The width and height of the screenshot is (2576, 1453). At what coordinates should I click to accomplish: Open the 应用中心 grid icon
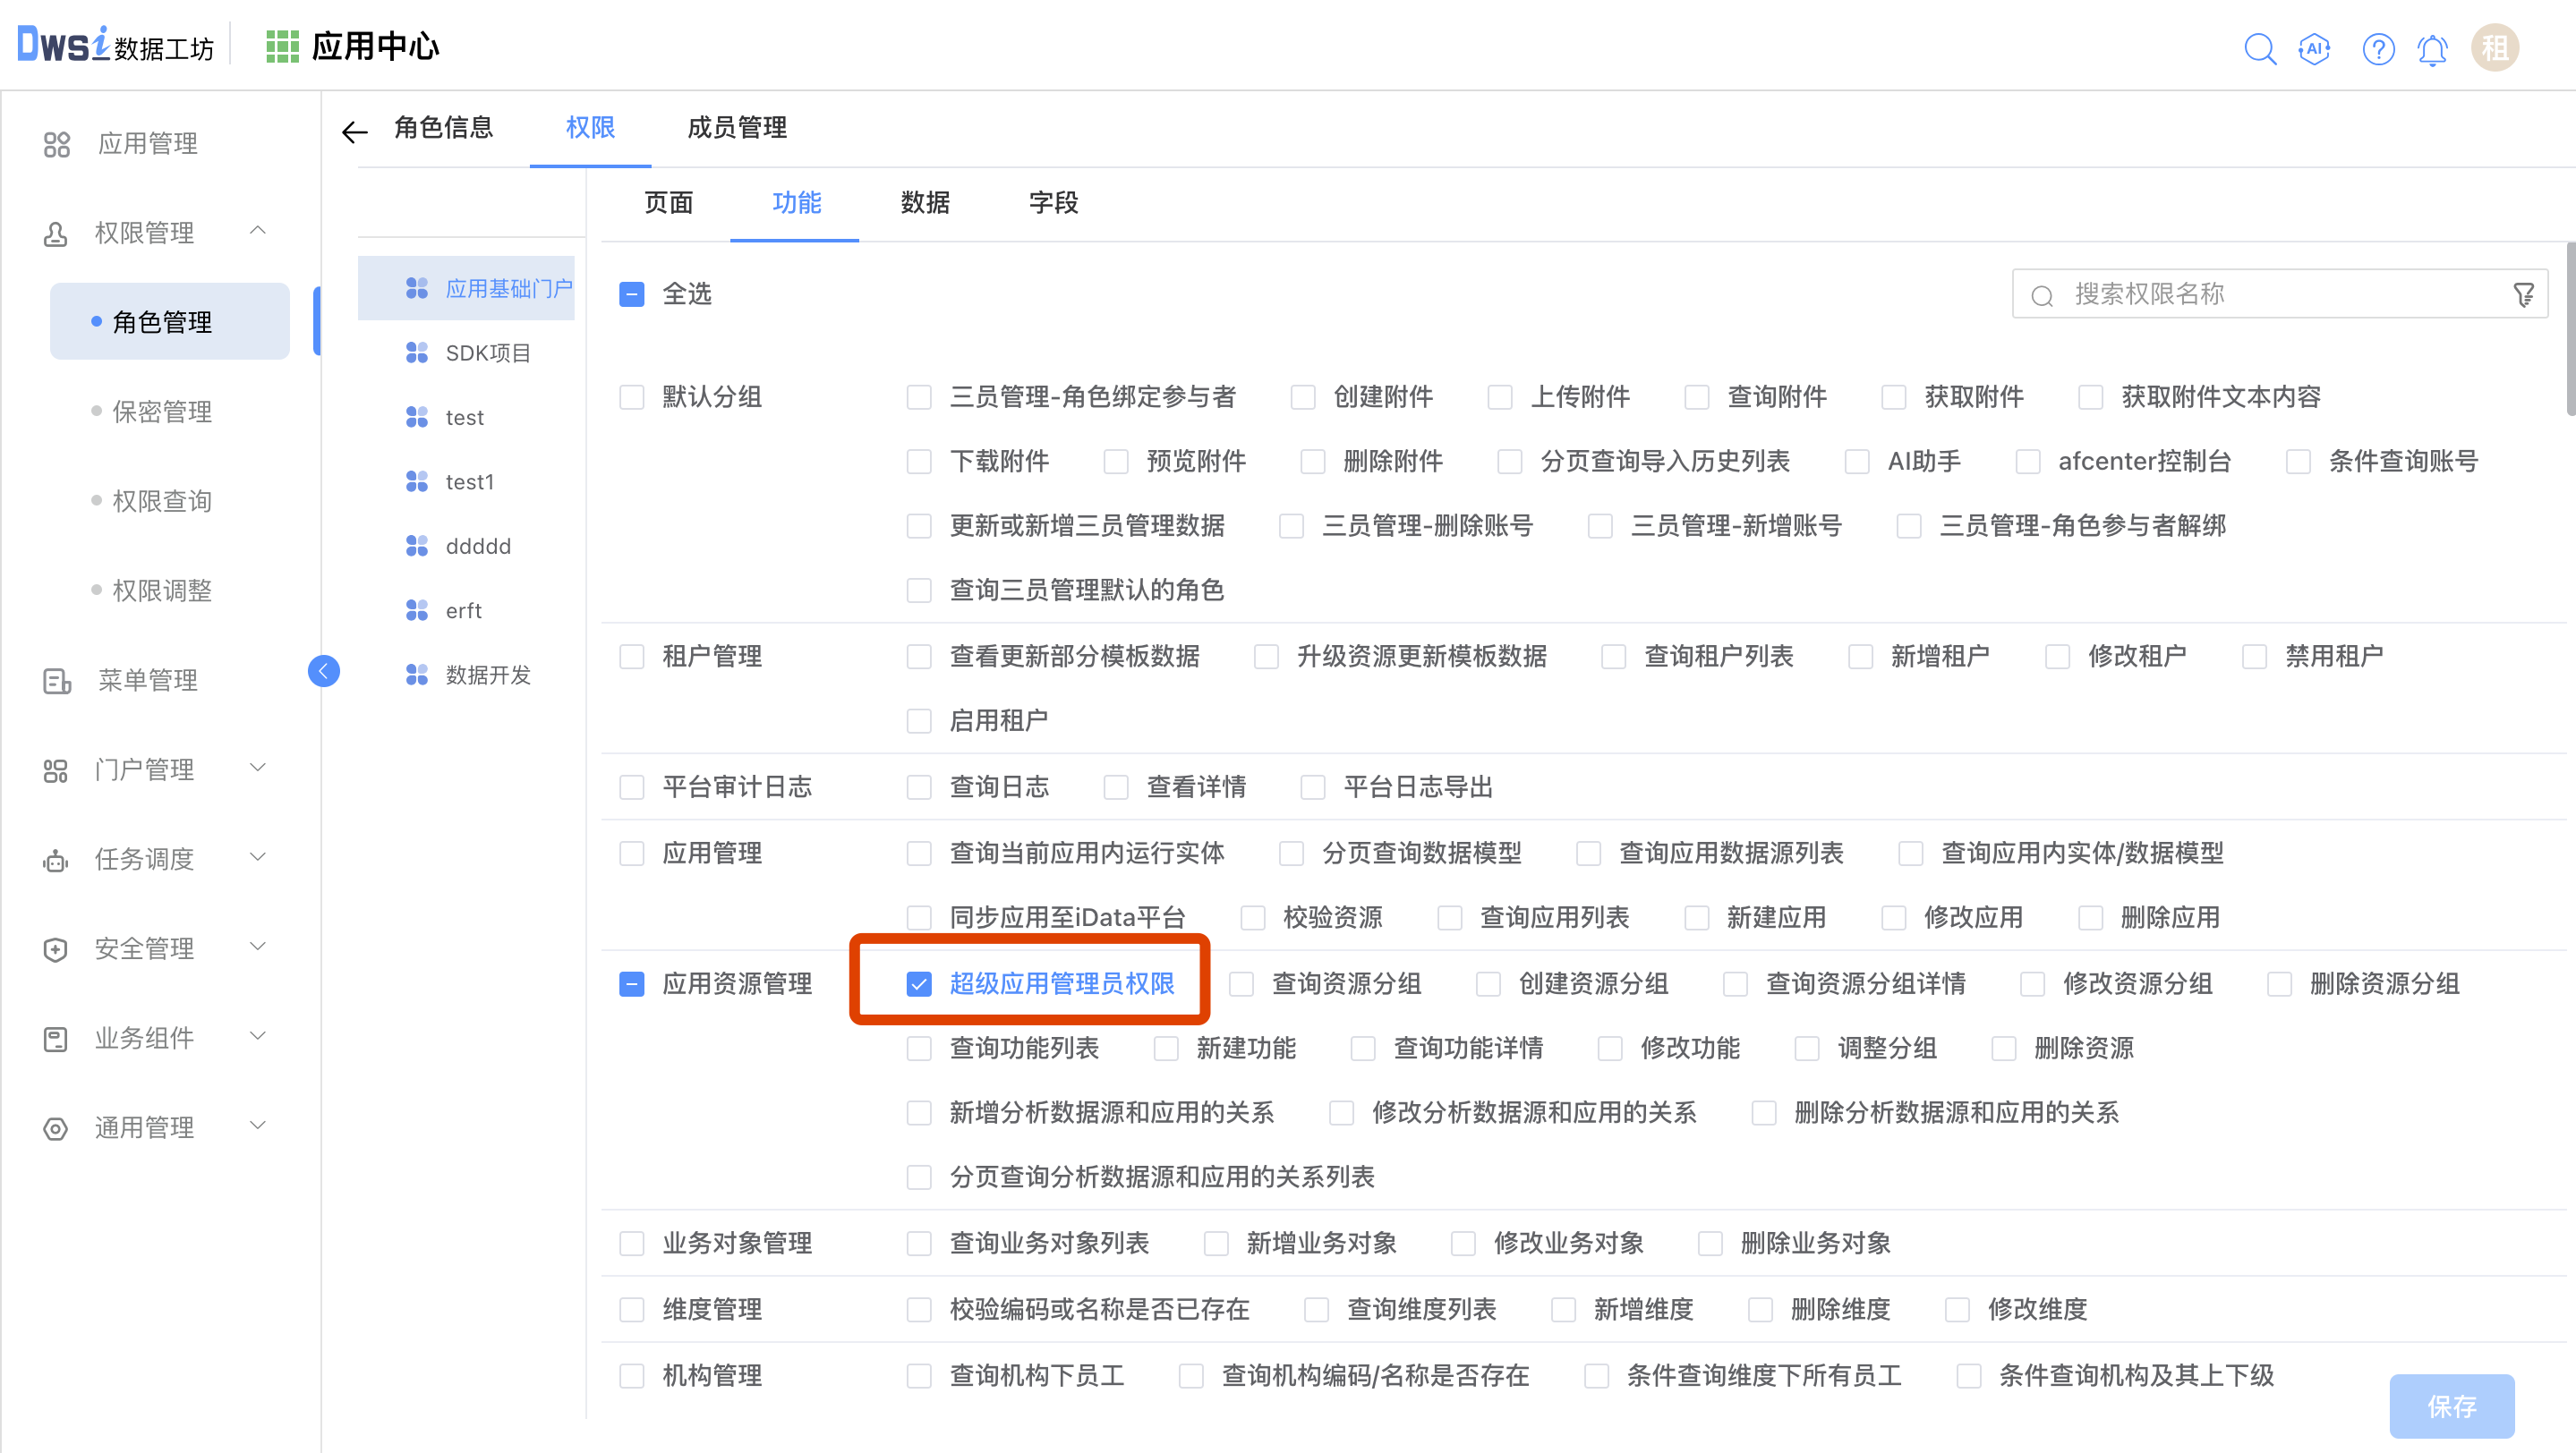tap(282, 47)
